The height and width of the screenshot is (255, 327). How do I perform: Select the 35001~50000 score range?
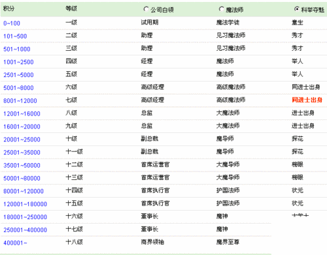tap(22, 166)
